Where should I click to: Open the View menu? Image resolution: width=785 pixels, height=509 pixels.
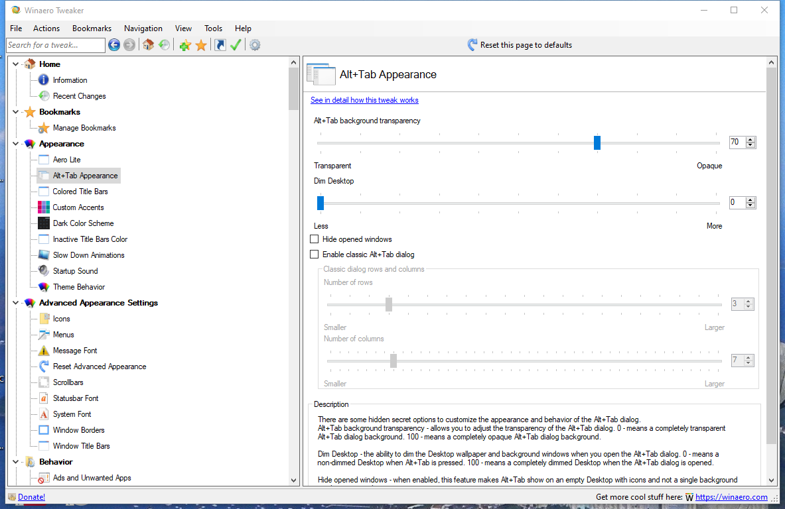[x=183, y=28]
